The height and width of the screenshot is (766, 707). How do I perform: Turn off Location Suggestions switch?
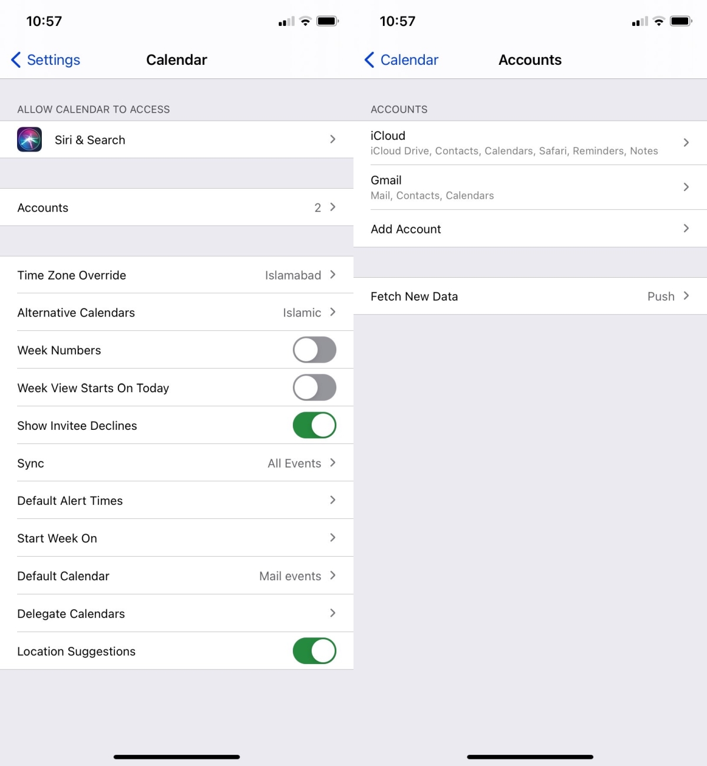pos(315,651)
